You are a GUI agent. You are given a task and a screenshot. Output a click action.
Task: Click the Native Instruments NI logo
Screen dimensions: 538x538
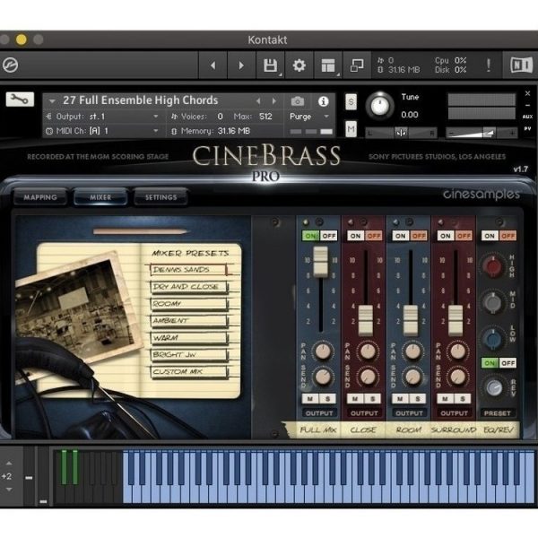pos(521,65)
